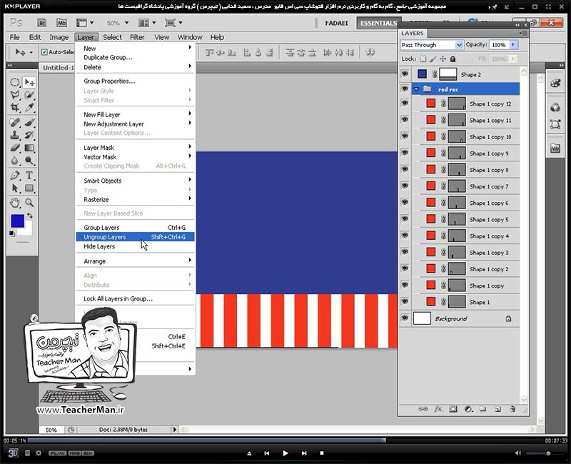
Task: Open the Opacity slider arrow
Action: click(x=513, y=44)
